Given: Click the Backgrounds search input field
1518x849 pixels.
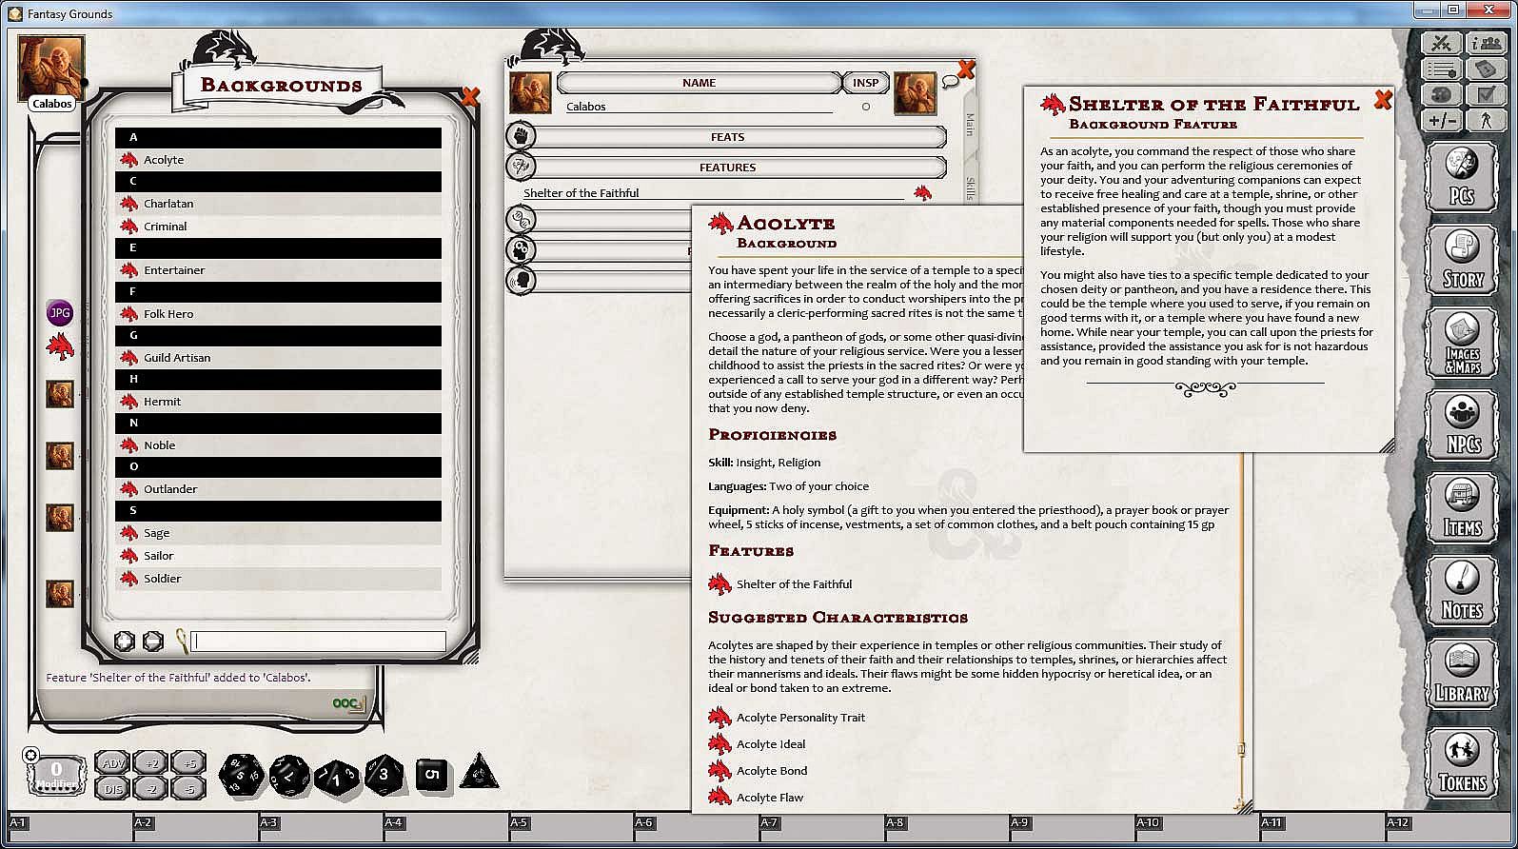Looking at the screenshot, I should click(x=319, y=641).
